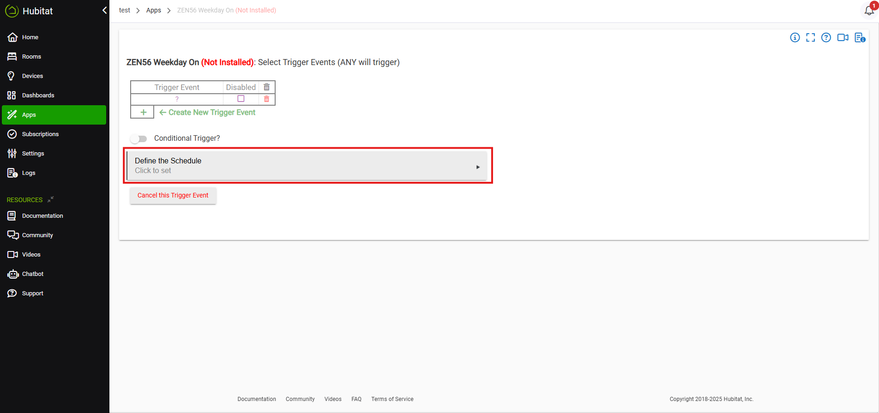Open footer Community link
Screen dimensions: 879x413
point(300,399)
